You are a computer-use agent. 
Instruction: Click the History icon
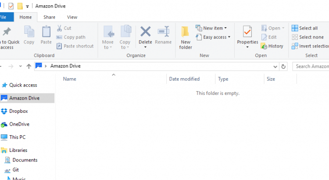pos(264,46)
